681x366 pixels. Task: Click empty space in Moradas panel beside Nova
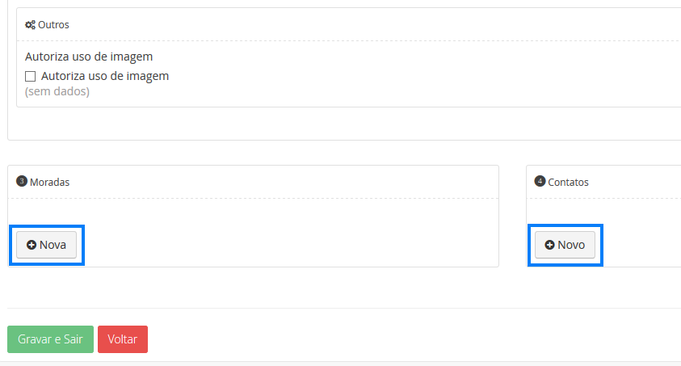(x=283, y=242)
